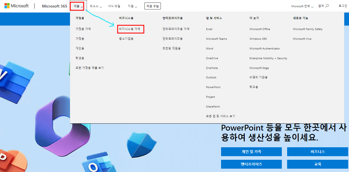The image size is (349, 172).
Task: Open 최전방 직원용 entry
Action: tap(171, 48)
